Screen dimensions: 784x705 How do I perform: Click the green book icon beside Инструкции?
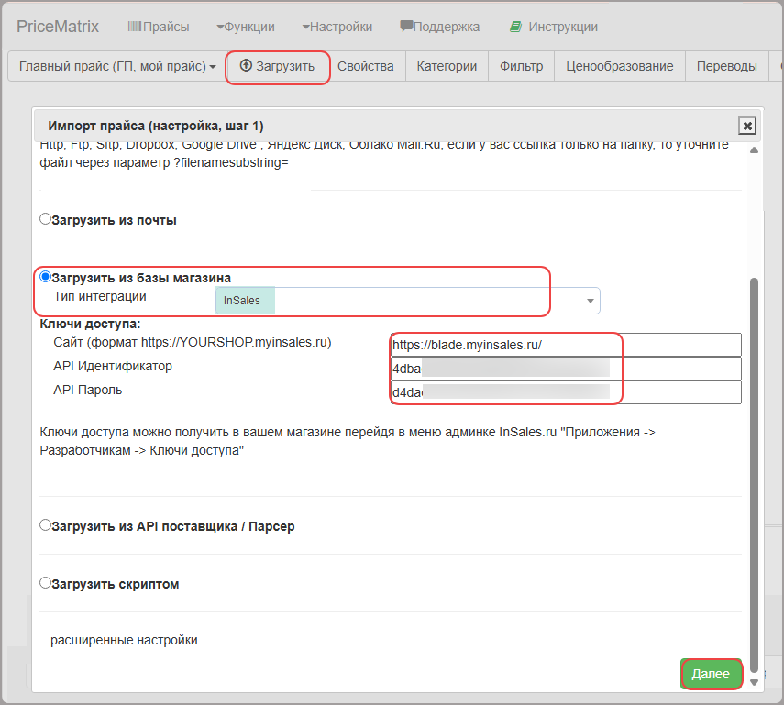pyautogui.click(x=515, y=27)
